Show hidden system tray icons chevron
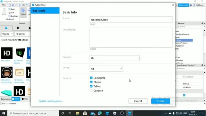Viewport: 206px width, 116px height. [166, 113]
